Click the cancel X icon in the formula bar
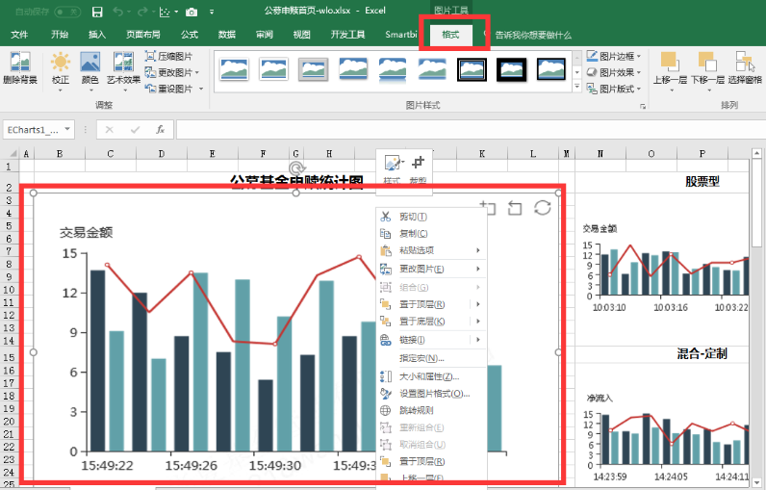The height and width of the screenshot is (490, 766). click(110, 129)
